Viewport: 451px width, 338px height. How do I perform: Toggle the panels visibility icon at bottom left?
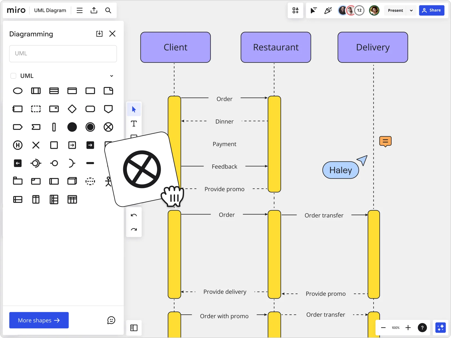click(x=134, y=328)
